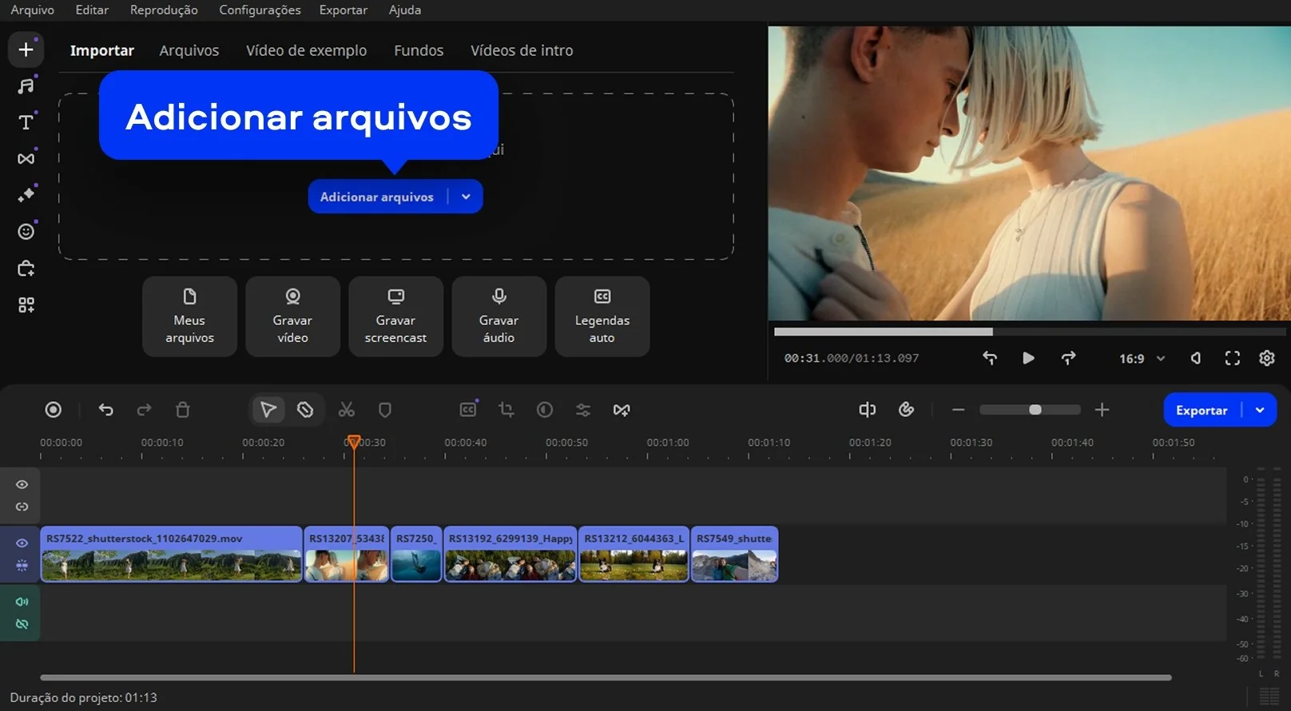Switch to the Fundos tab
This screenshot has height=711, width=1291.
click(418, 50)
